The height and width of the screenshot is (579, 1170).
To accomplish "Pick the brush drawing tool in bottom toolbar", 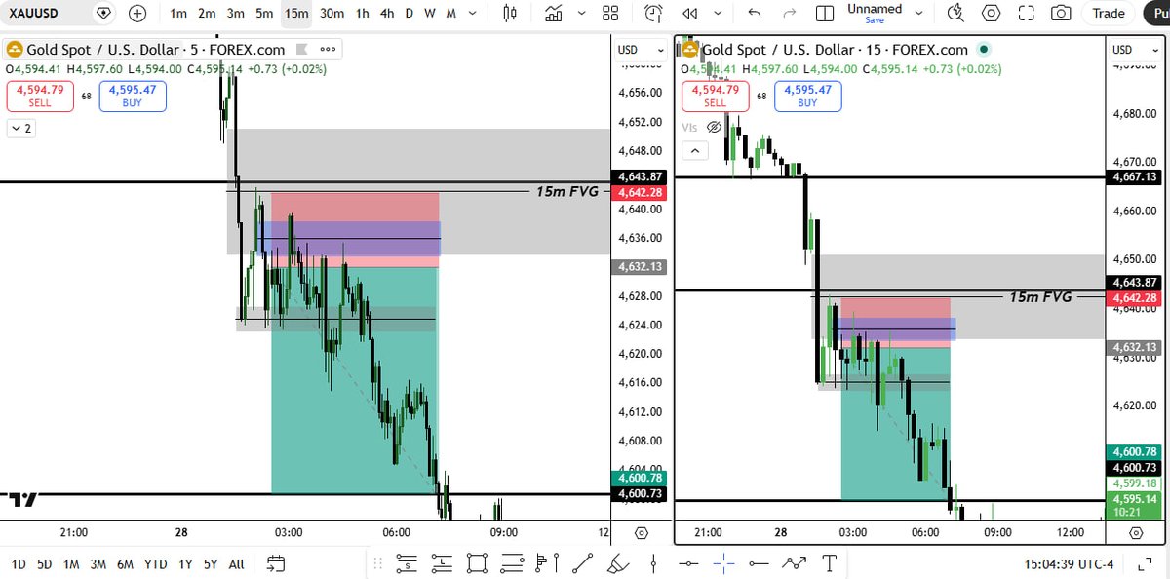I will tap(618, 562).
